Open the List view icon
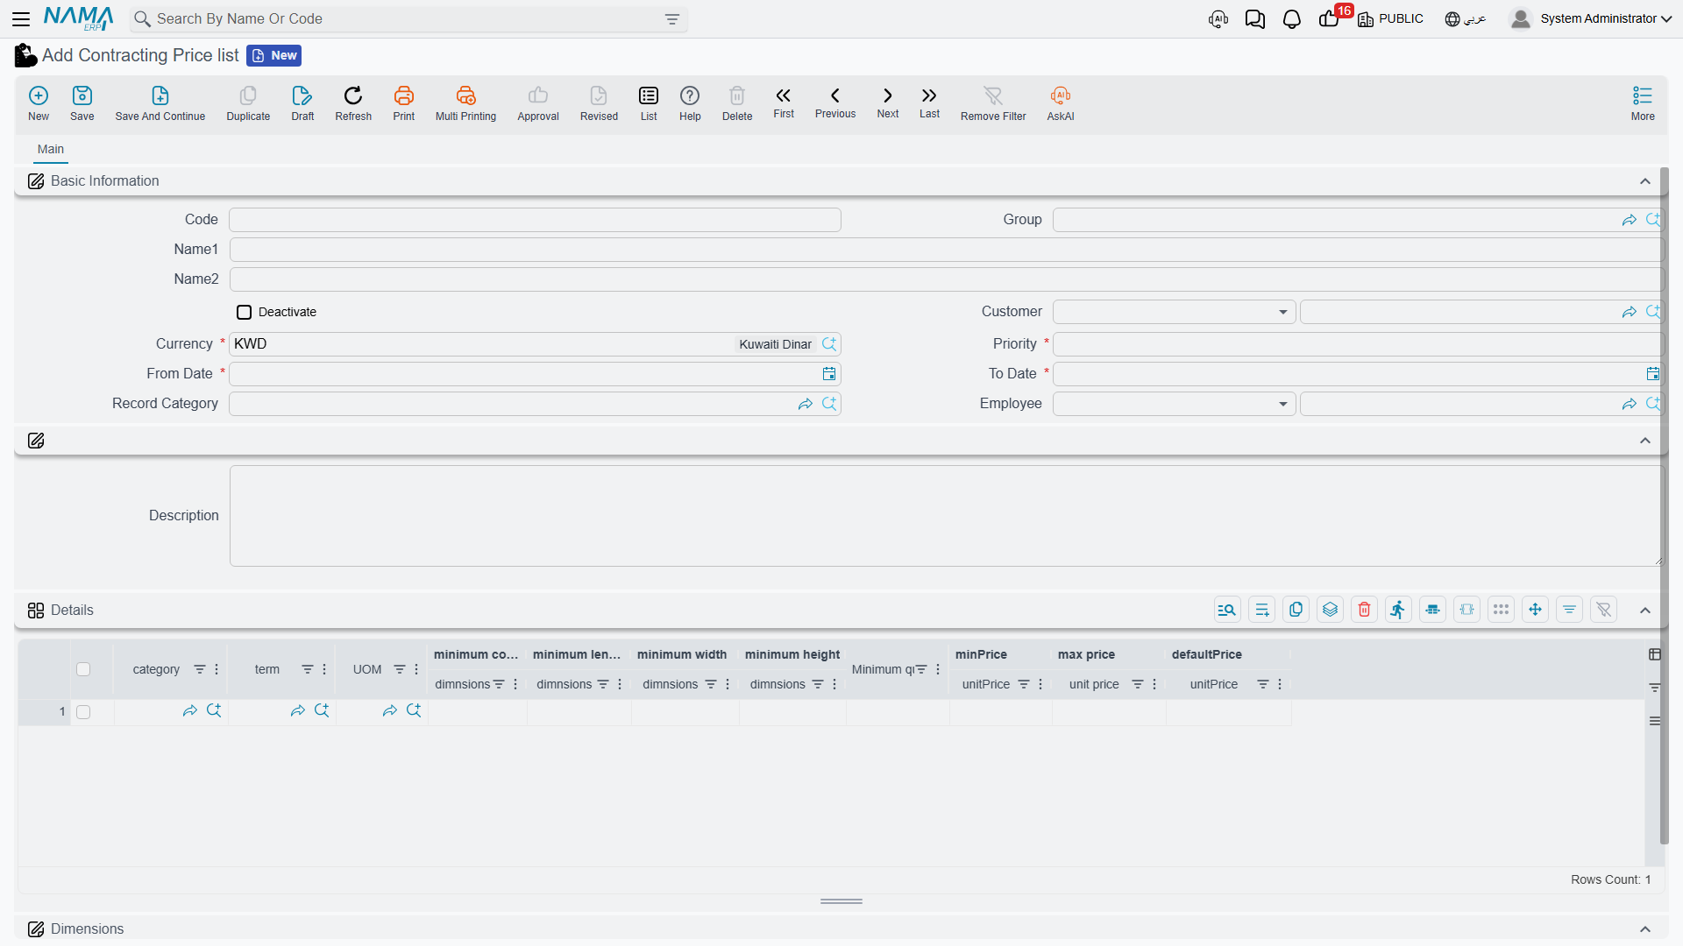1683x946 pixels. [649, 103]
